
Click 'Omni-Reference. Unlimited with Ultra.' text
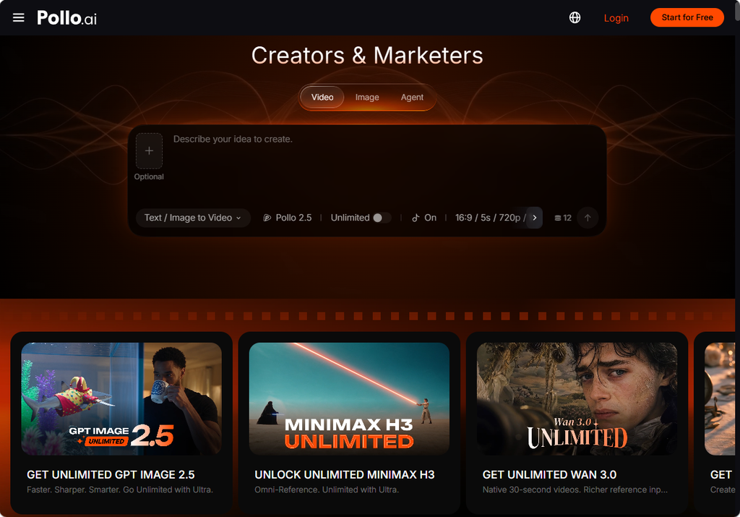[x=327, y=490]
